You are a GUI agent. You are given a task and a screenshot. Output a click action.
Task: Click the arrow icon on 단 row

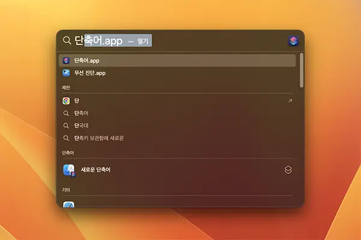291,101
